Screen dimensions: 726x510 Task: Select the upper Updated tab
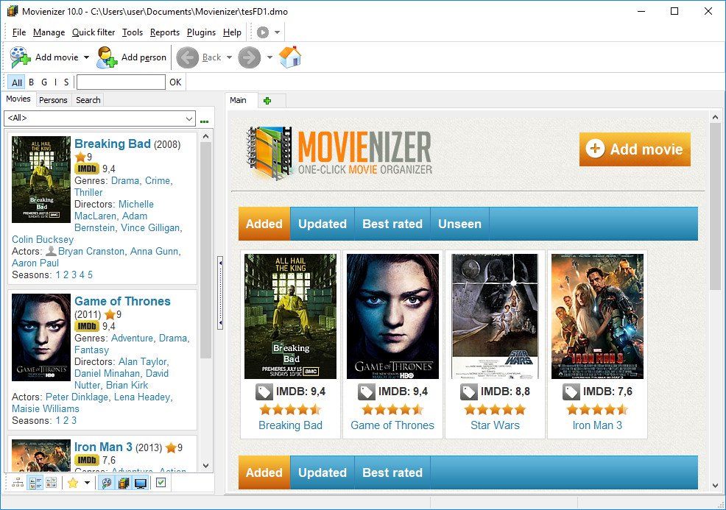[323, 224]
